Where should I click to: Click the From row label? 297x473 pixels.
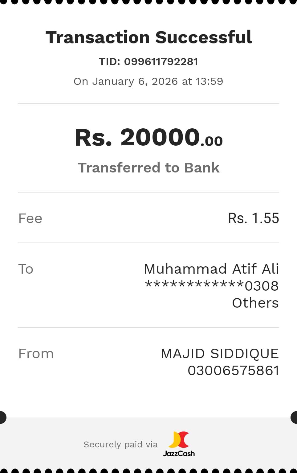click(36, 354)
